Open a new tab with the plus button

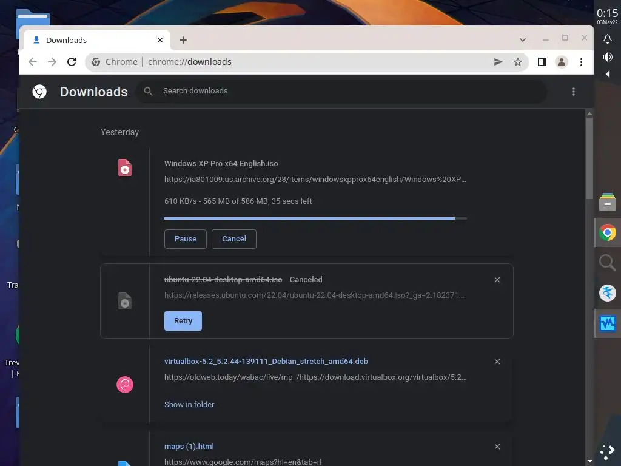tap(183, 40)
